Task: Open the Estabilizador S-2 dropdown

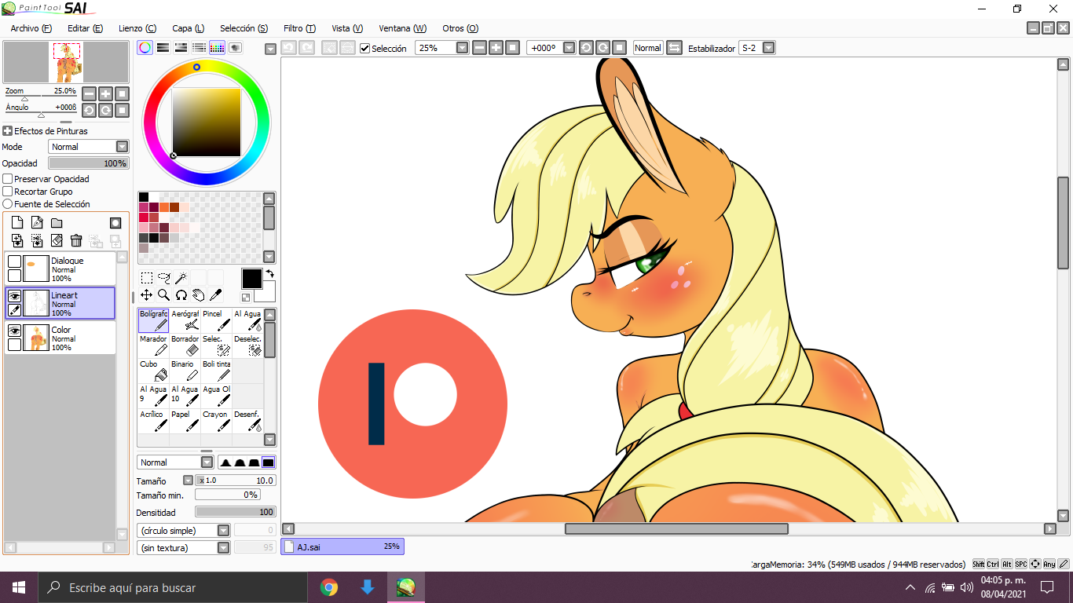Action: click(x=768, y=48)
